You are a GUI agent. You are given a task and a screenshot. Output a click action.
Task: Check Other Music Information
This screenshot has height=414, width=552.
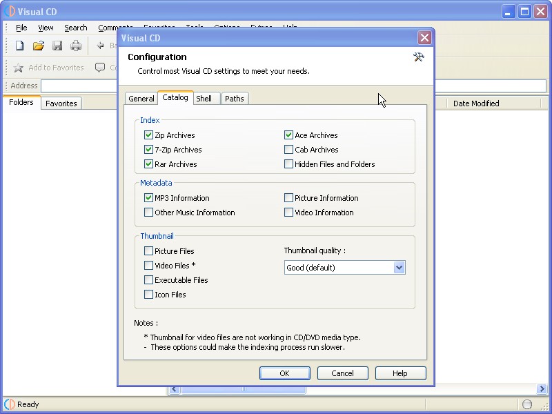click(x=148, y=212)
